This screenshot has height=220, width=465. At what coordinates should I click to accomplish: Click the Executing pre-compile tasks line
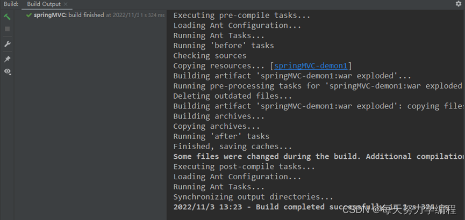point(242,16)
